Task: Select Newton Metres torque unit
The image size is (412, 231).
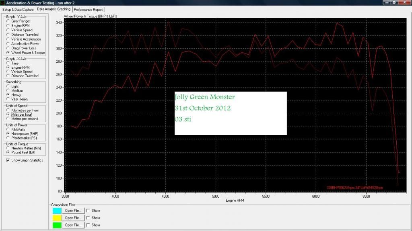Action: click(x=8, y=148)
